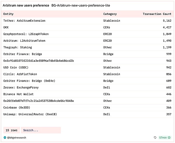This screenshot has height=143, width=175.
Task: Click the 5,162 transaction count cell
Action: point(167,21)
